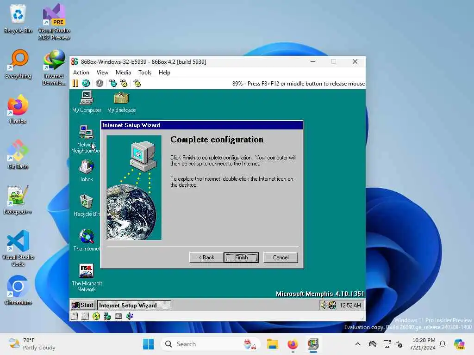Click the CD-ROM status bar icon

pyautogui.click(x=96, y=316)
